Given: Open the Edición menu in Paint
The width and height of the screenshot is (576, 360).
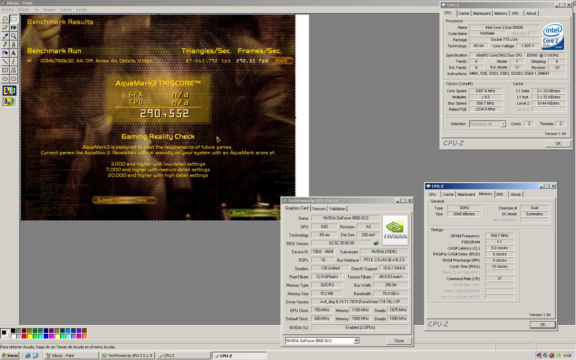Looking at the screenshot, I should tap(24, 10).
